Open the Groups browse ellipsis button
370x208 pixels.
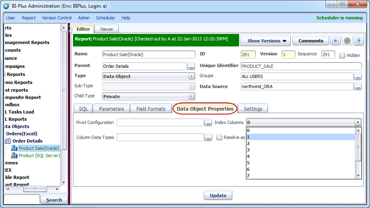coord(357,76)
